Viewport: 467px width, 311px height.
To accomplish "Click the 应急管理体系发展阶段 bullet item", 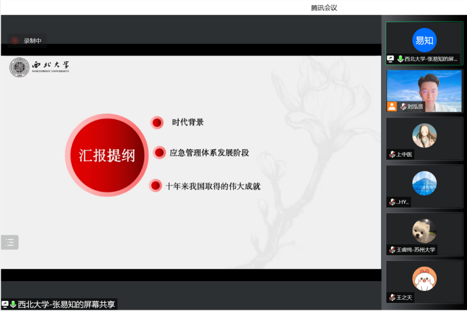I will pyautogui.click(x=209, y=153).
